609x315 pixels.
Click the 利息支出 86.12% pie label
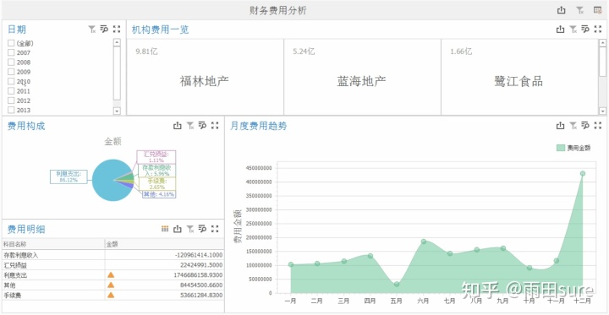(x=69, y=177)
